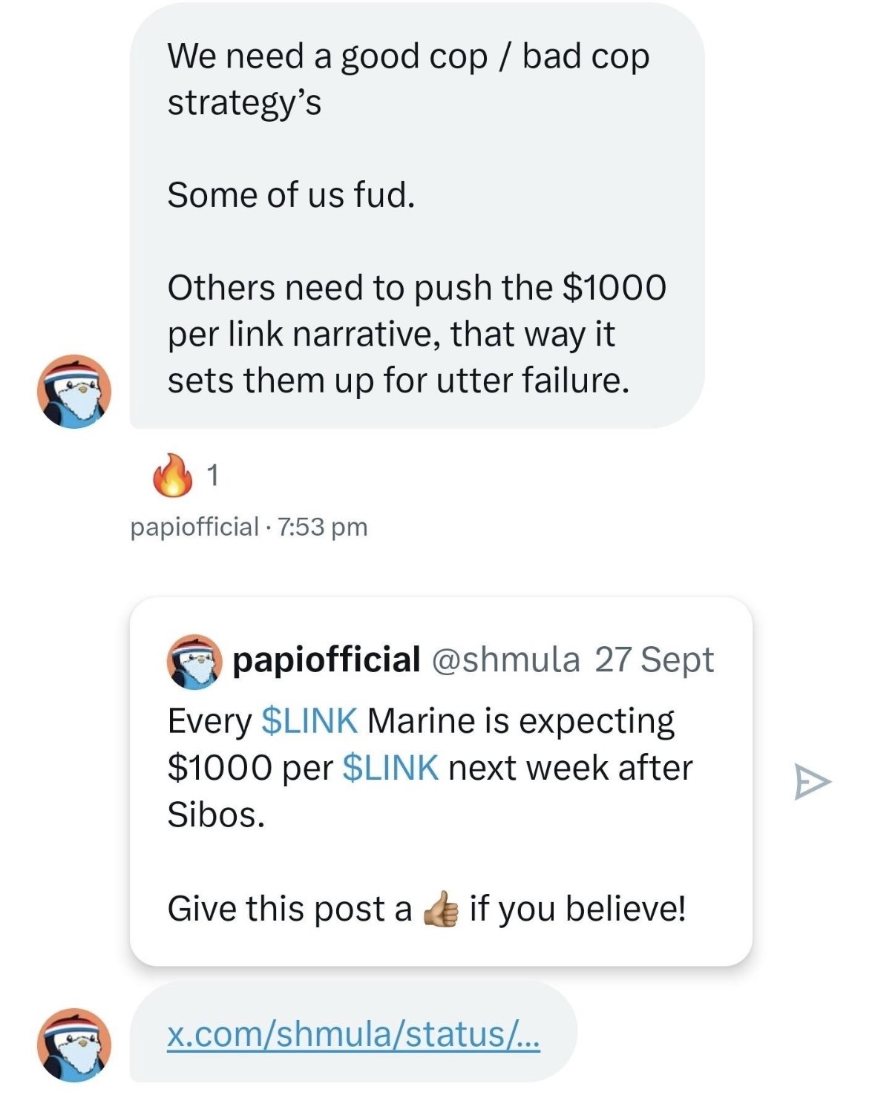875x1095 pixels.
Task: Click the @shmula handle in quoted tweet
Action: (505, 660)
